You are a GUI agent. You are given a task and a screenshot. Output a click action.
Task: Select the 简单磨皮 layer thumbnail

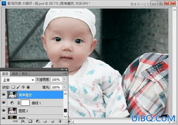pos(12,95)
